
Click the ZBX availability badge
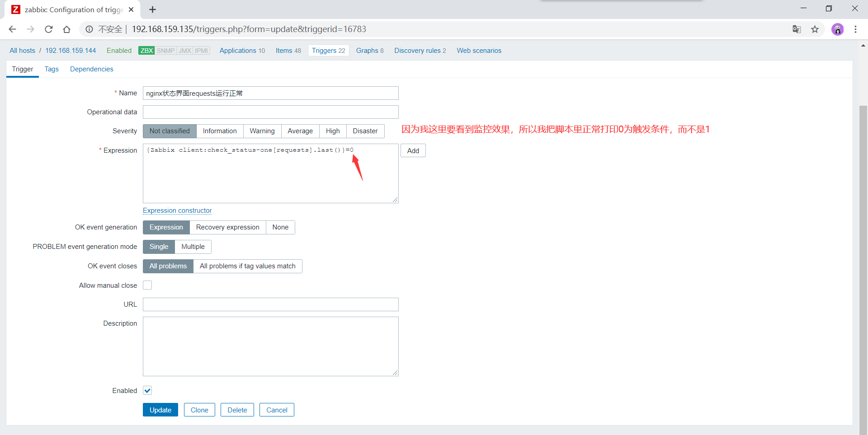[146, 51]
